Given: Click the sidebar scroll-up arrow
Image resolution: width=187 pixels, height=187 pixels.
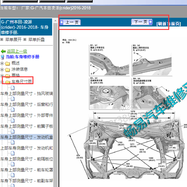Looking at the screenshot, I should coord(55,21).
